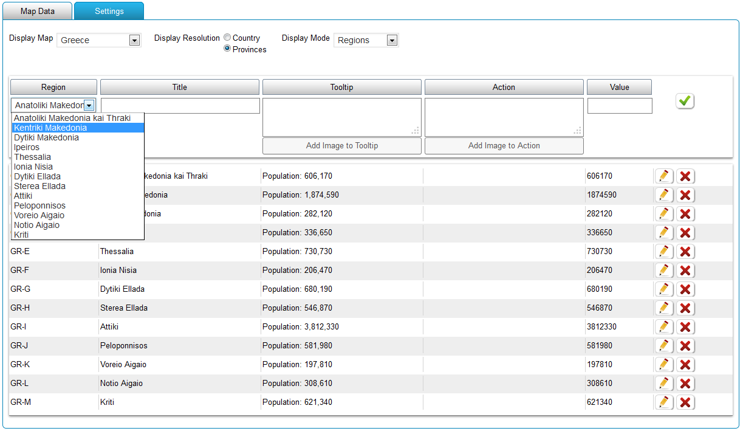This screenshot has height=431, width=743.
Task: Delete the Thessalia row
Action: point(685,252)
